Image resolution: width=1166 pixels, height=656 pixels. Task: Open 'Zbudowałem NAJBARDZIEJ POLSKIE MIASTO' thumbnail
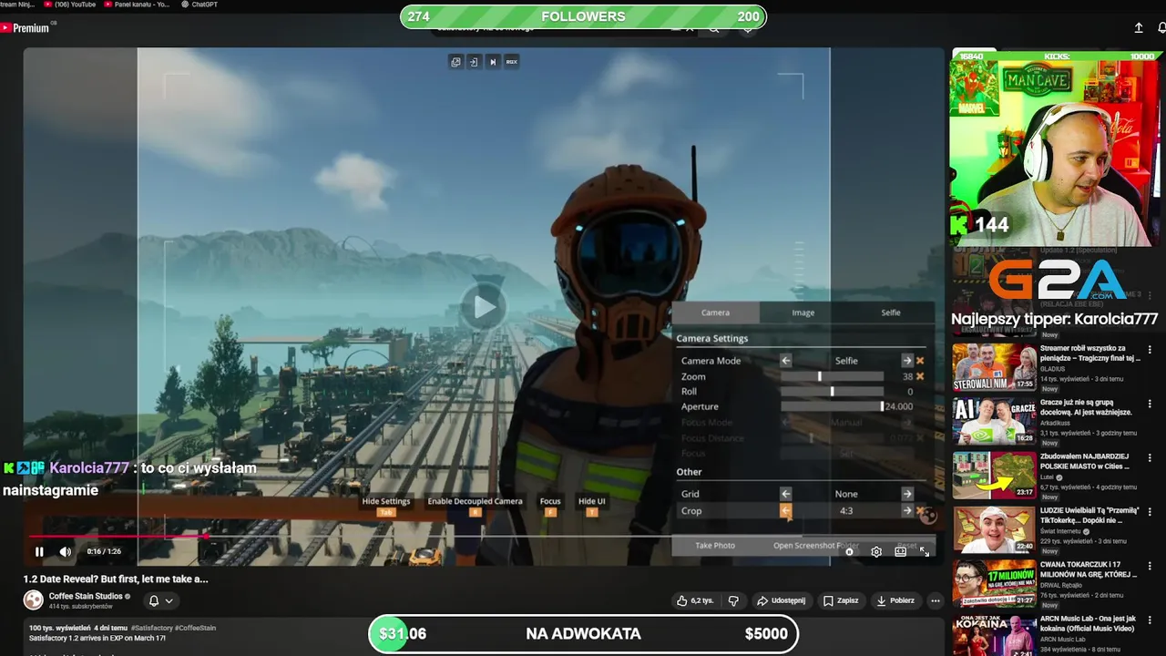coord(994,476)
